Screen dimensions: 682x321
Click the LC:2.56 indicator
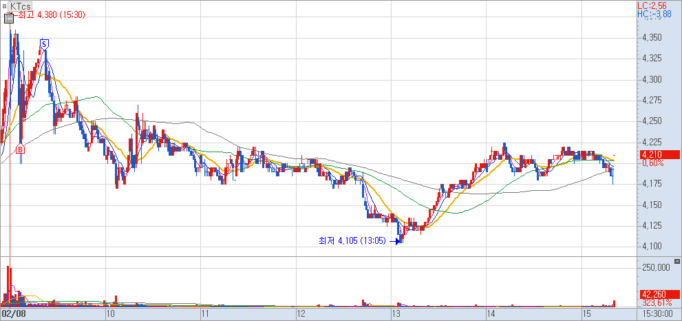click(x=651, y=6)
